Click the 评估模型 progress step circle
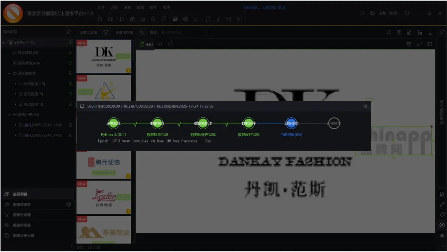 334,123
